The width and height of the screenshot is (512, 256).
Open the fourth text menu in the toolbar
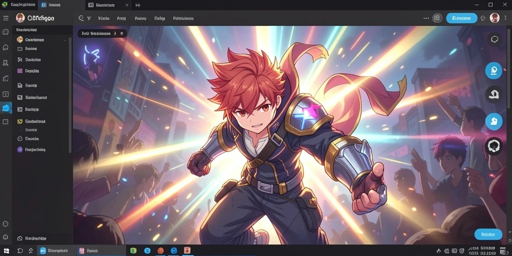159,18
